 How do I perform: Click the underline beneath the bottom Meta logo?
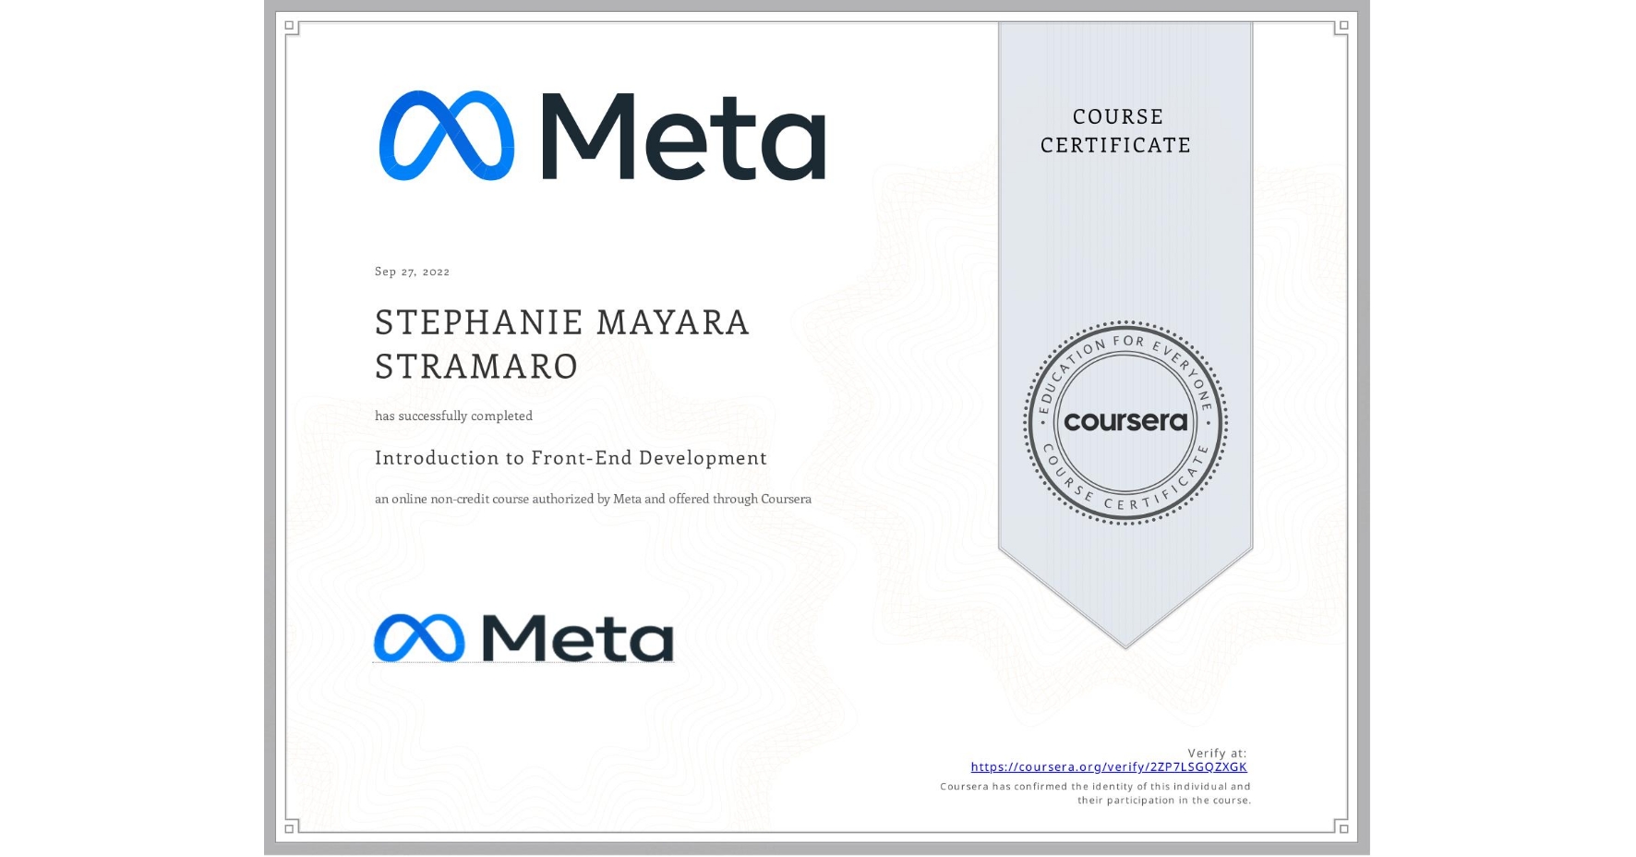pyautogui.click(x=524, y=661)
